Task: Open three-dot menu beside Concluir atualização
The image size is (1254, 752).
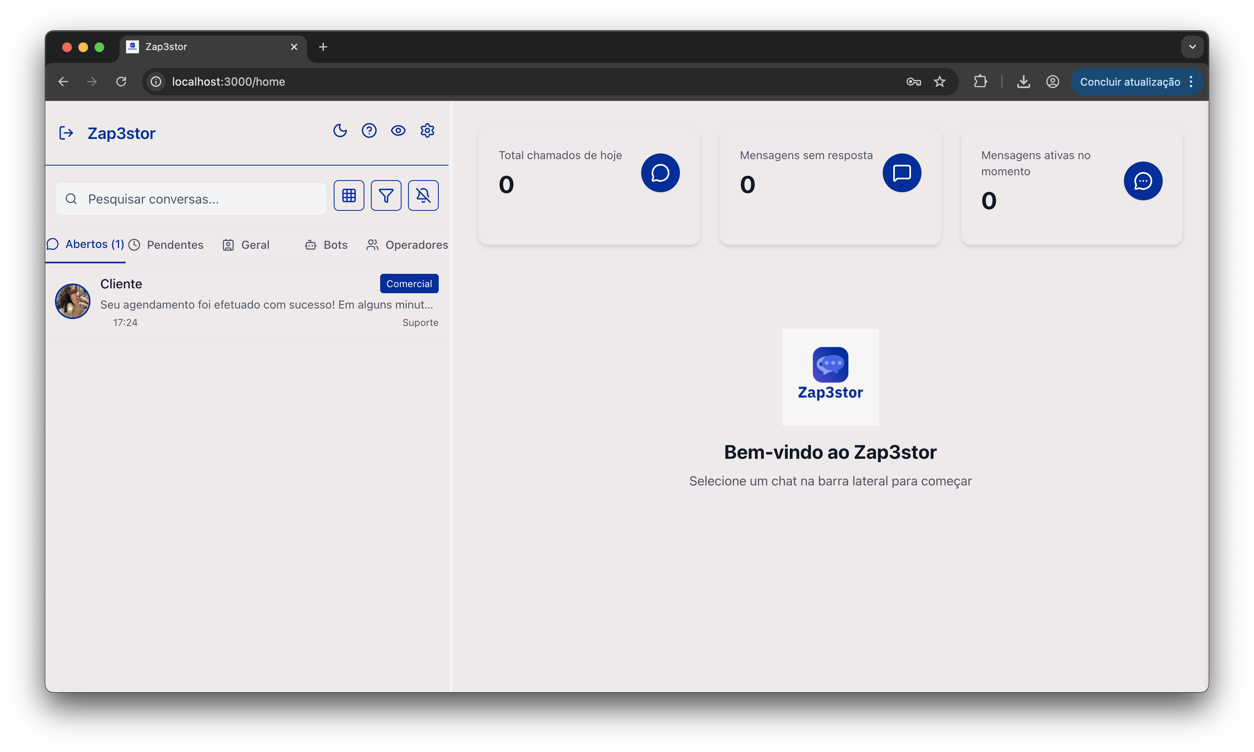Action: pos(1192,82)
